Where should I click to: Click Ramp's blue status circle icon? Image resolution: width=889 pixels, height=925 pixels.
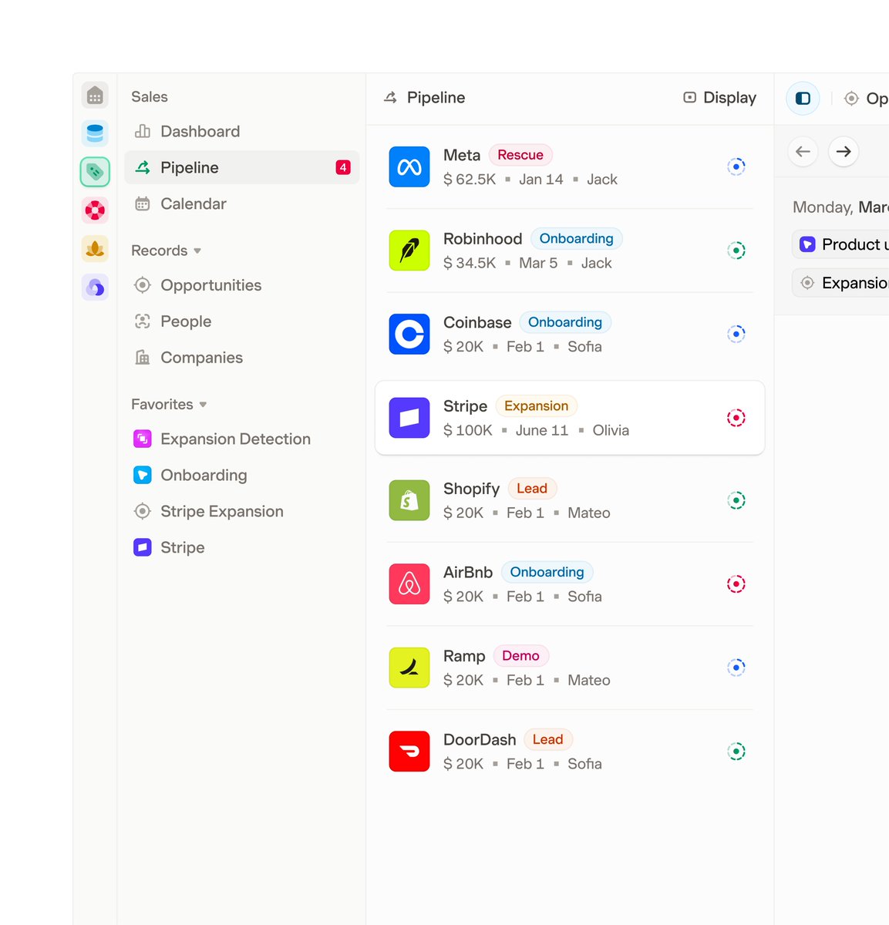(736, 668)
